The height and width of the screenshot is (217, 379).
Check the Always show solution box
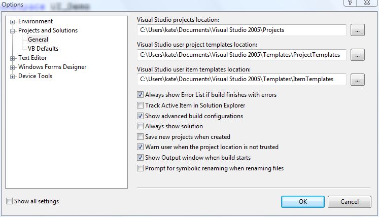(140, 126)
